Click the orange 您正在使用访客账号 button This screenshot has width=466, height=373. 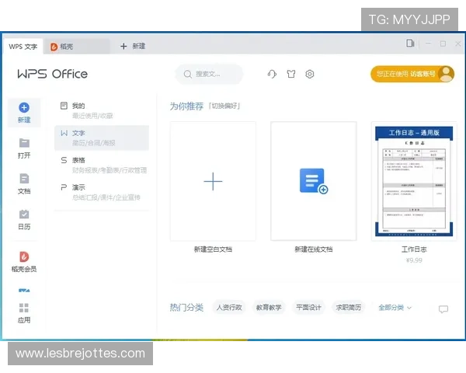(x=412, y=74)
